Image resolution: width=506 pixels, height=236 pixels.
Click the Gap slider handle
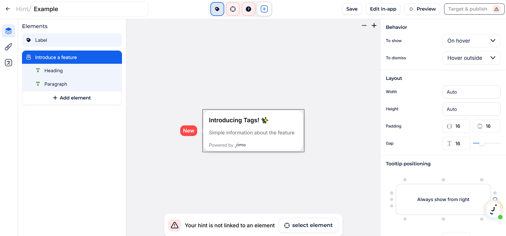(x=482, y=143)
